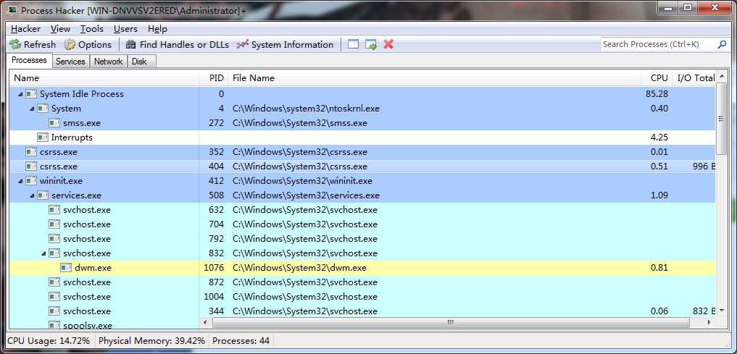Click svchost.exe name with PID 872

87,282
